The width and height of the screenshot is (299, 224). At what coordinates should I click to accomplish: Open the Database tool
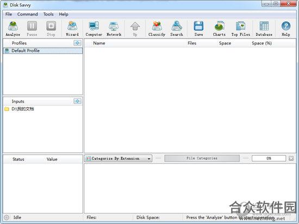click(x=264, y=29)
